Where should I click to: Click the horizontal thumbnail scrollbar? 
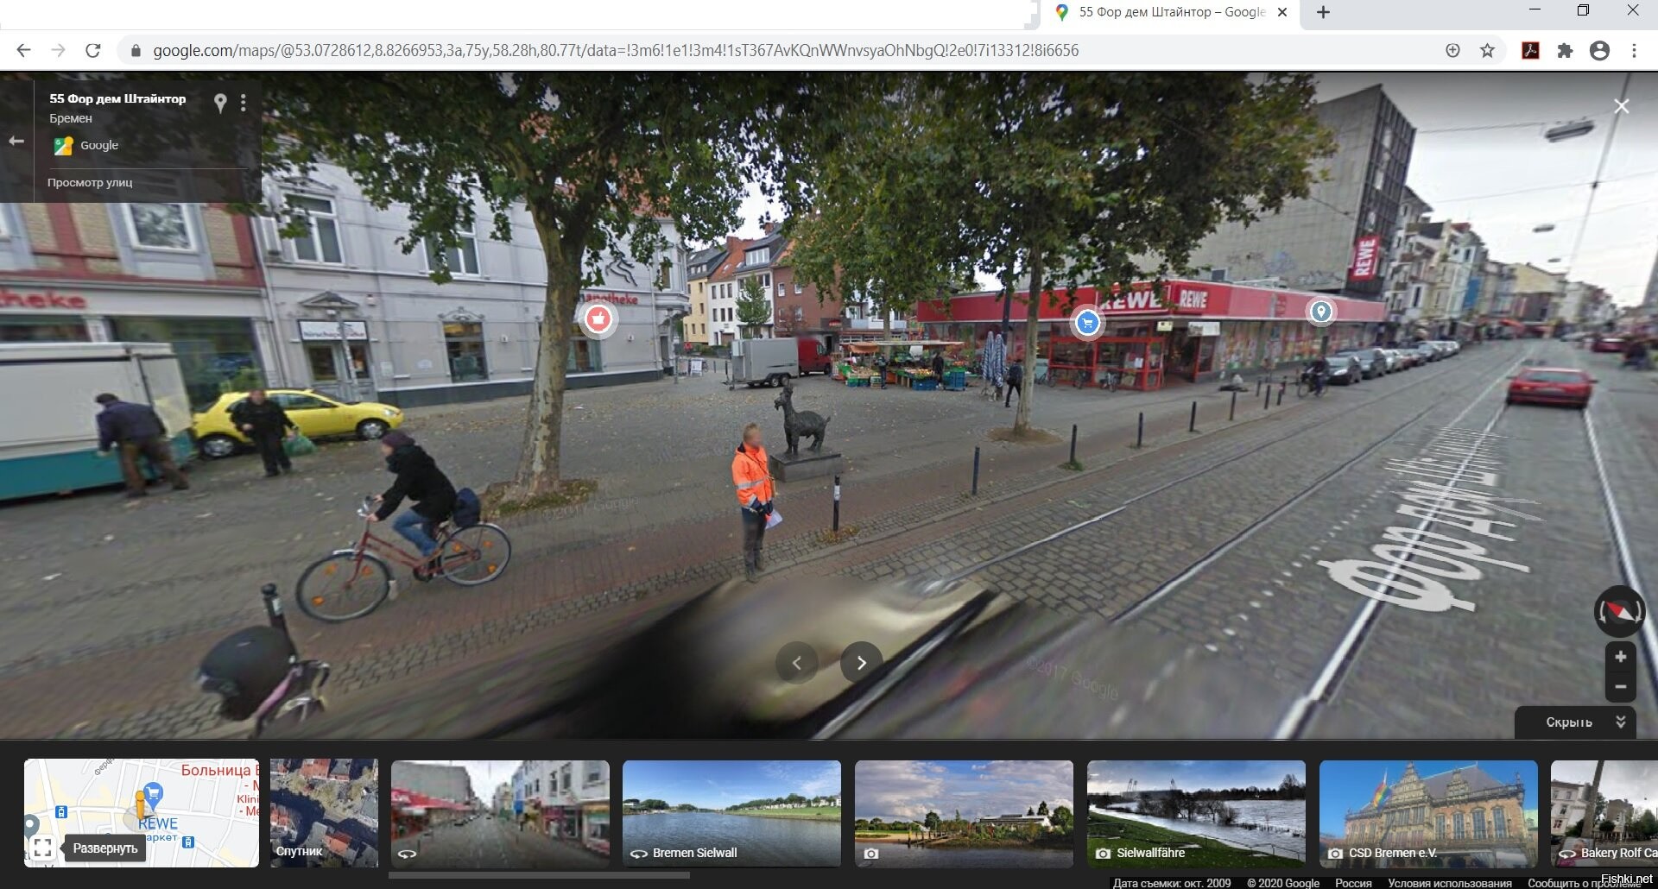point(539,875)
